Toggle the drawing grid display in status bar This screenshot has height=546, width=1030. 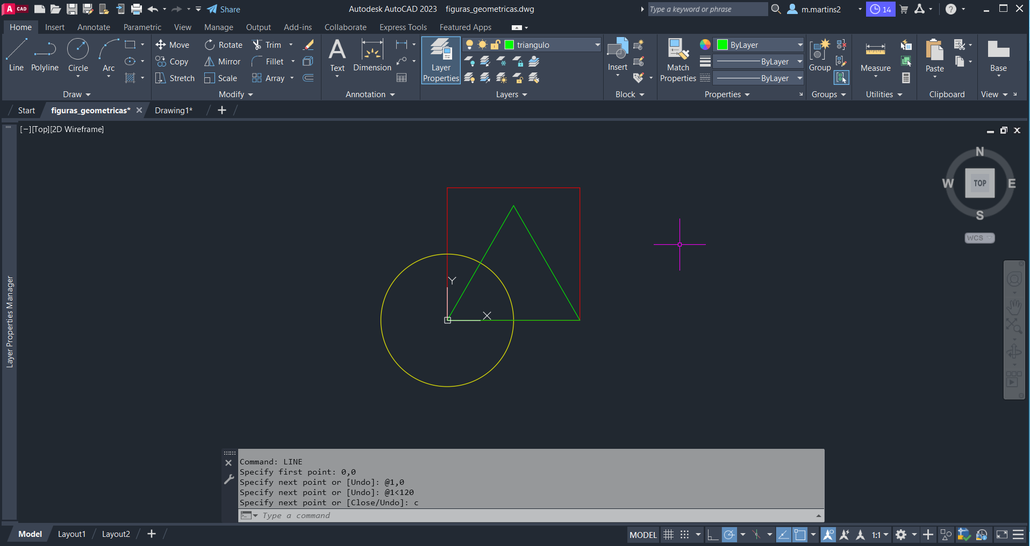coord(668,535)
